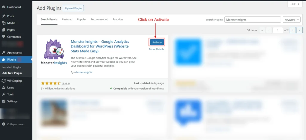
Task: Click the Upload Plugin button
Action: [x=74, y=8]
